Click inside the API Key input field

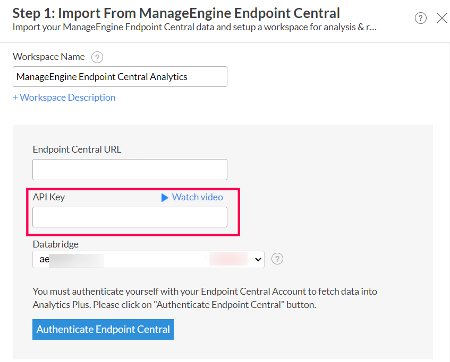click(130, 217)
